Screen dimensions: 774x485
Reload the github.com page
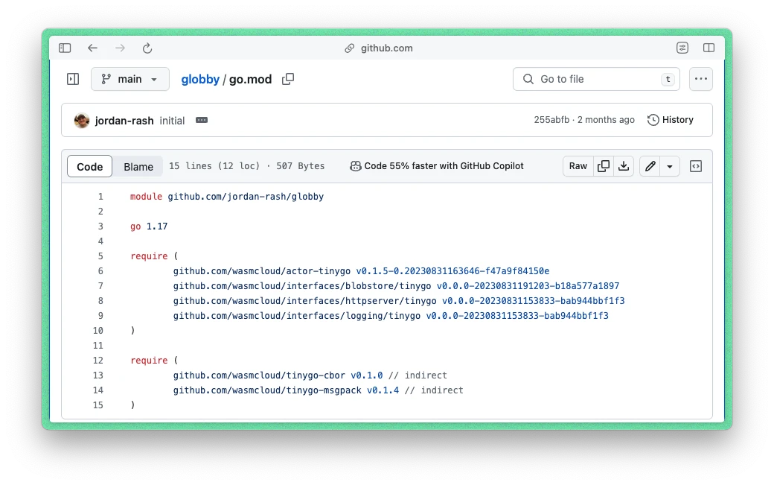pyautogui.click(x=147, y=48)
